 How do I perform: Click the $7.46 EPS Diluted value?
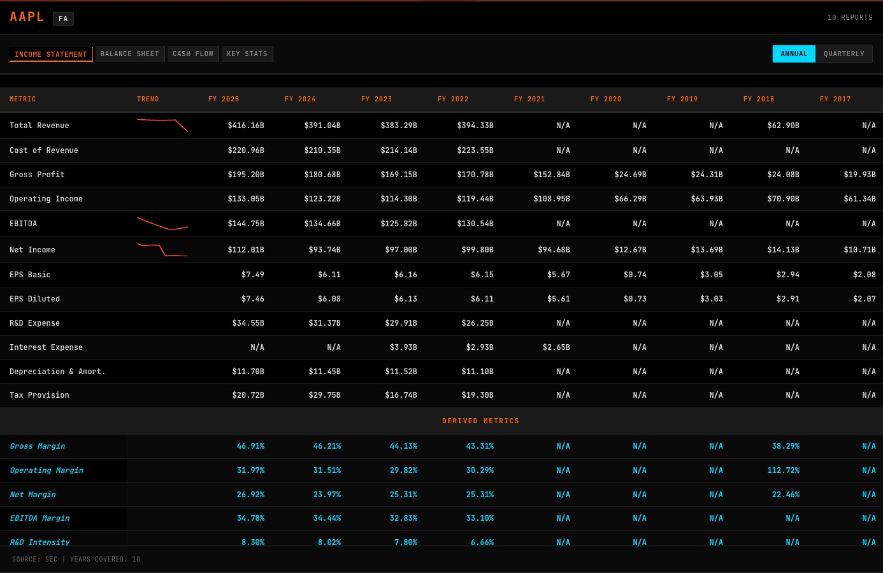pyautogui.click(x=253, y=299)
